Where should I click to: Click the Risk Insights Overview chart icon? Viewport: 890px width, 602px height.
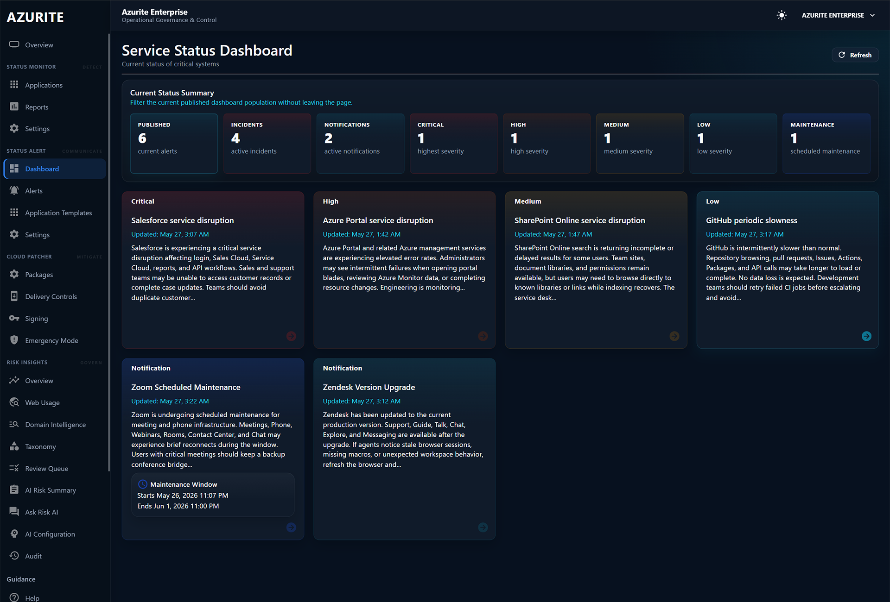tap(14, 380)
